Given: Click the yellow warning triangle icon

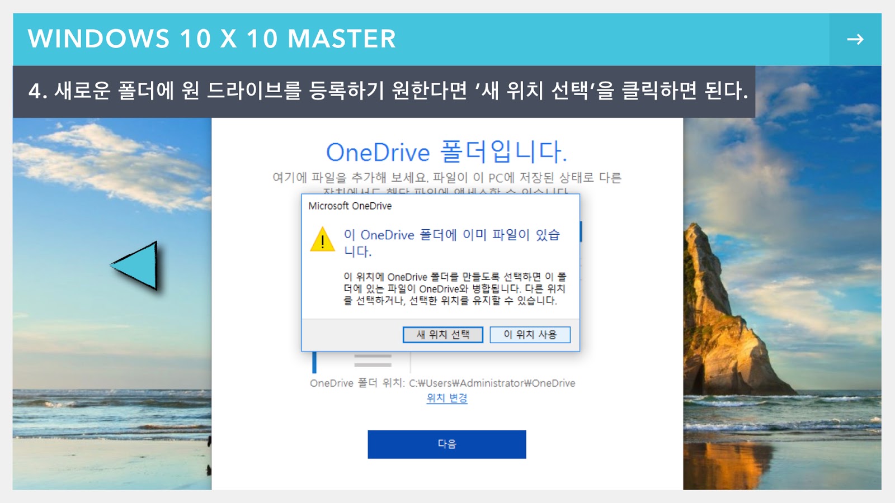Looking at the screenshot, I should pyautogui.click(x=322, y=239).
